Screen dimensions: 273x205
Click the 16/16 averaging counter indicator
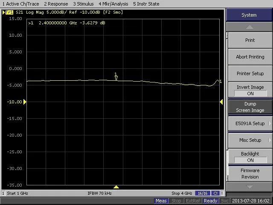coord(203,193)
